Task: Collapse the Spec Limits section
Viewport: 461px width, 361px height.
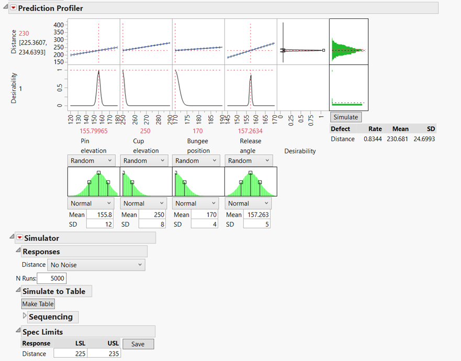Action: (x=18, y=331)
